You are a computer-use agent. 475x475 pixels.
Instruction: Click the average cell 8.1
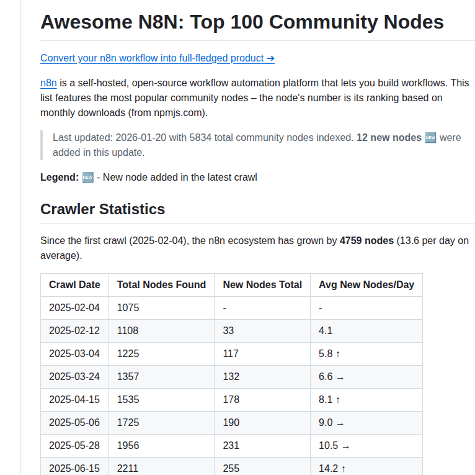tap(366, 400)
